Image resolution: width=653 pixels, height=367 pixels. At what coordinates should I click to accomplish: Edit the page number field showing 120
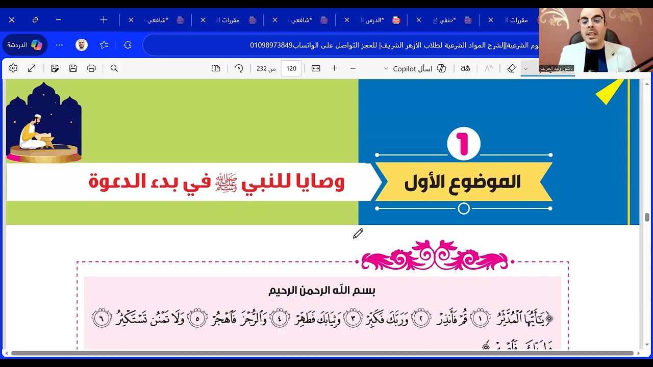tap(291, 68)
